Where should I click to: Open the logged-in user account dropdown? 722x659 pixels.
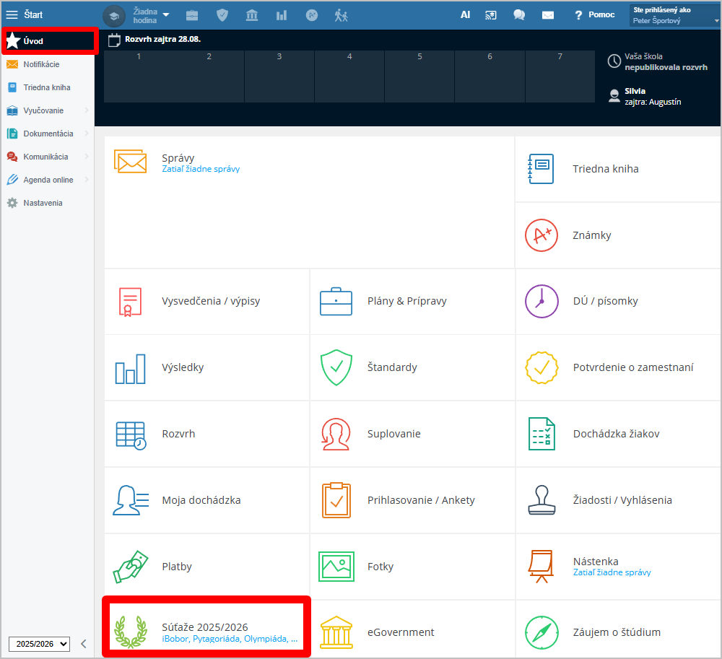[x=675, y=15]
